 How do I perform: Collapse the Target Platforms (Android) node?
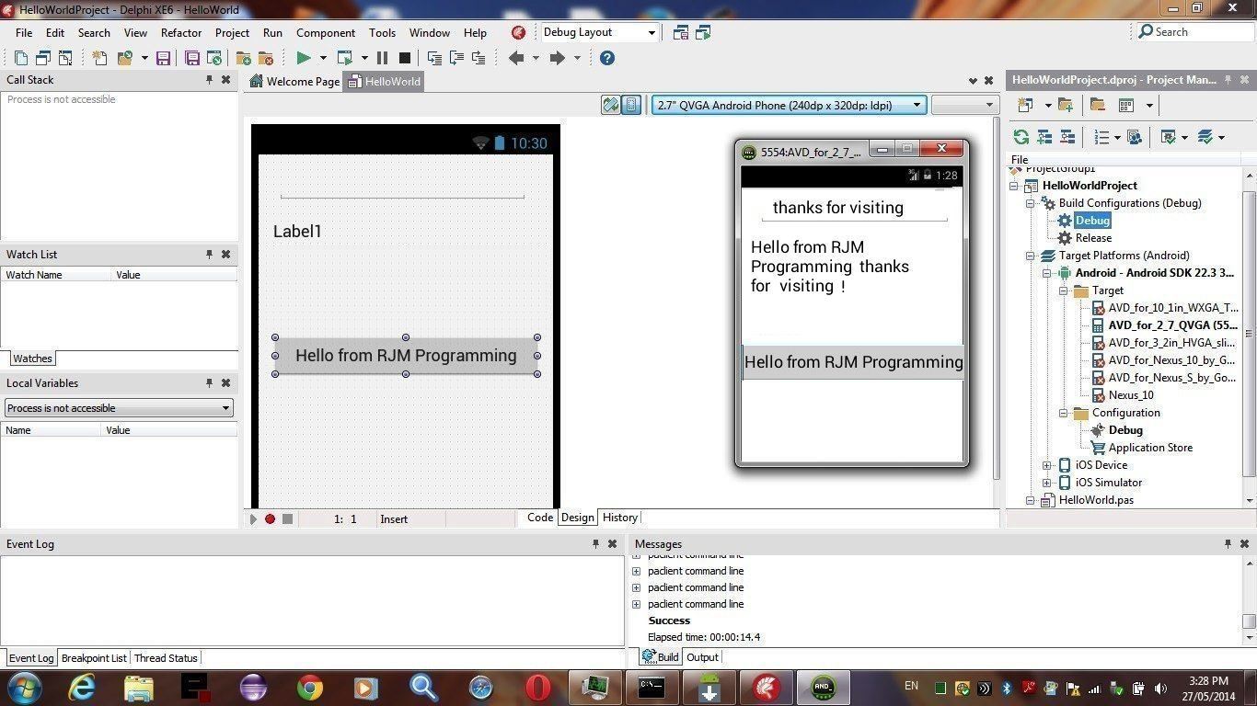tap(1031, 256)
